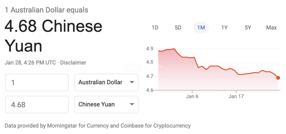Click the arrow icon beside Chinese Yuan
The width and height of the screenshot is (286, 134).
132,104
